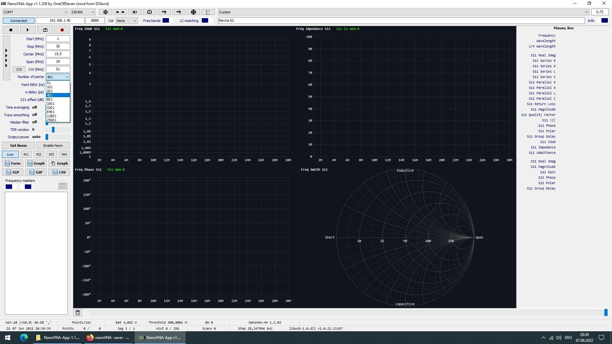This screenshot has height=344, width=612.
Task: Select 801 points from list
Action: 58,99
